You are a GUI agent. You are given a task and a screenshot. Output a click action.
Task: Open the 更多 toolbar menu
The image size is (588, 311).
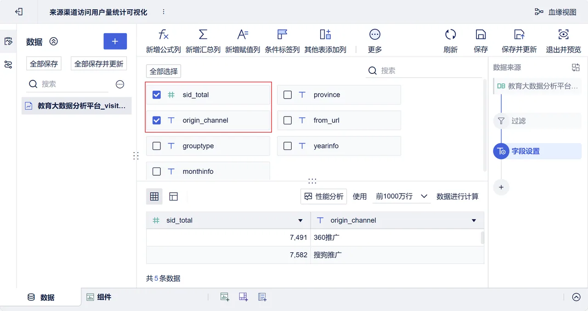[375, 41]
